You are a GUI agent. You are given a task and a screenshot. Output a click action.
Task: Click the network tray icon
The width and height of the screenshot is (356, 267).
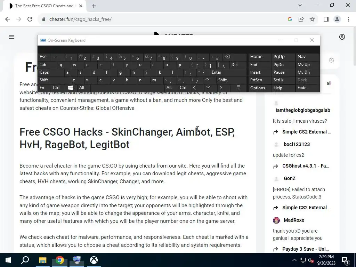tap(303, 260)
